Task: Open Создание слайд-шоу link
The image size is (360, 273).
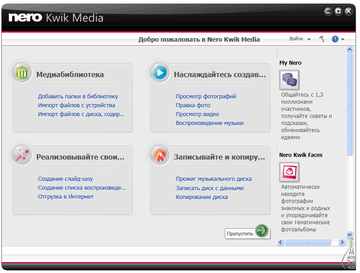Action: (66, 179)
